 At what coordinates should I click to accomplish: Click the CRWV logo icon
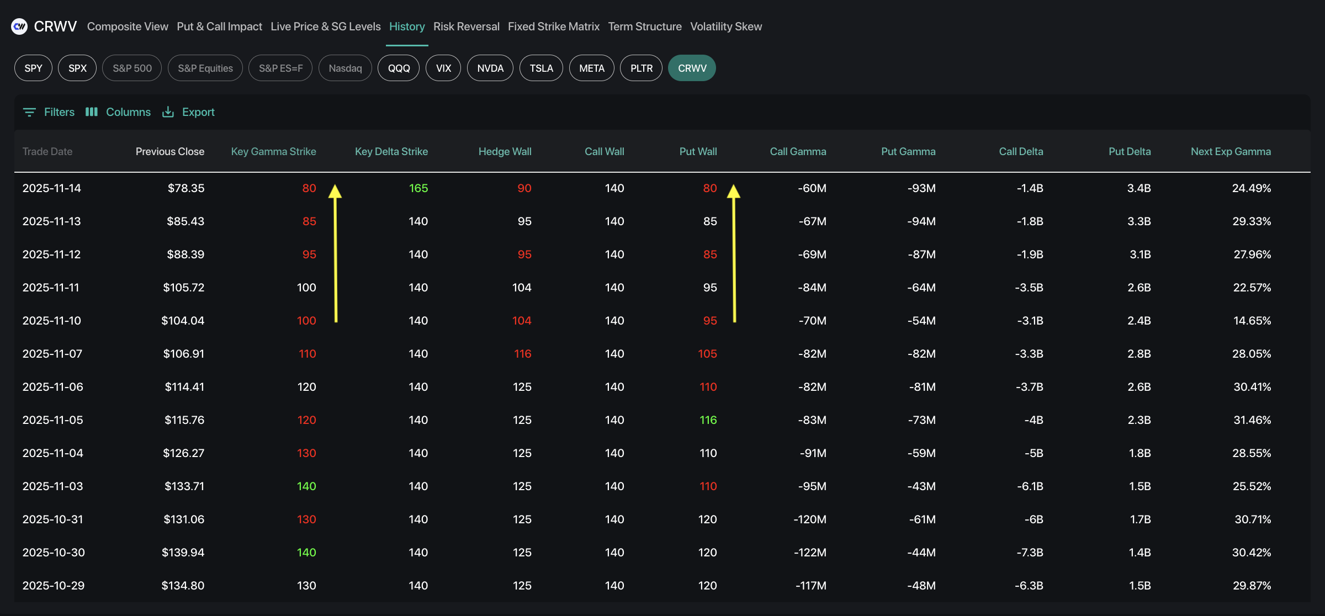coord(19,26)
